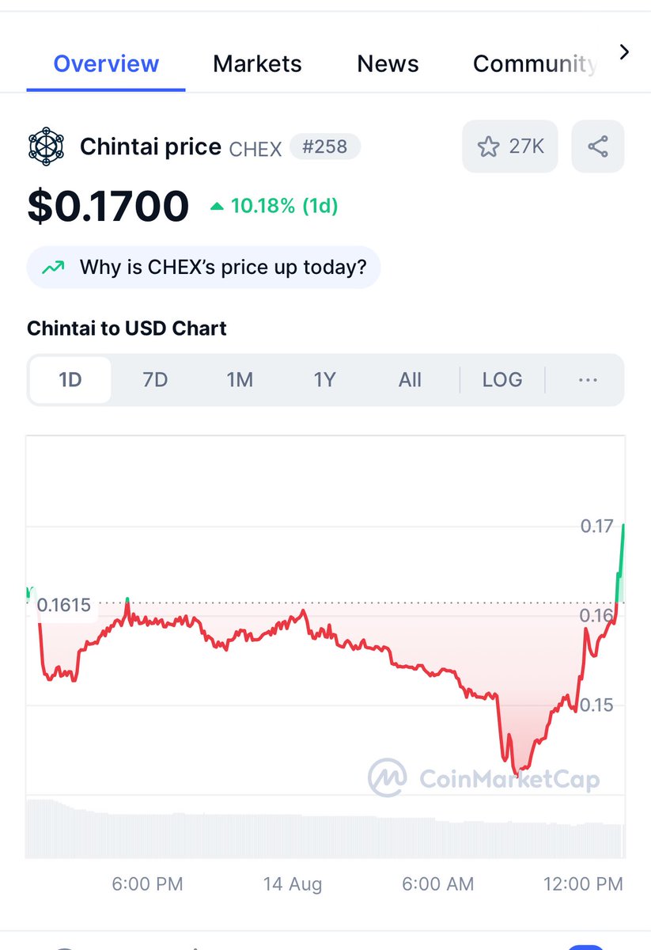The width and height of the screenshot is (651, 950).
Task: Tap the star watchlist icon
Action: [488, 146]
